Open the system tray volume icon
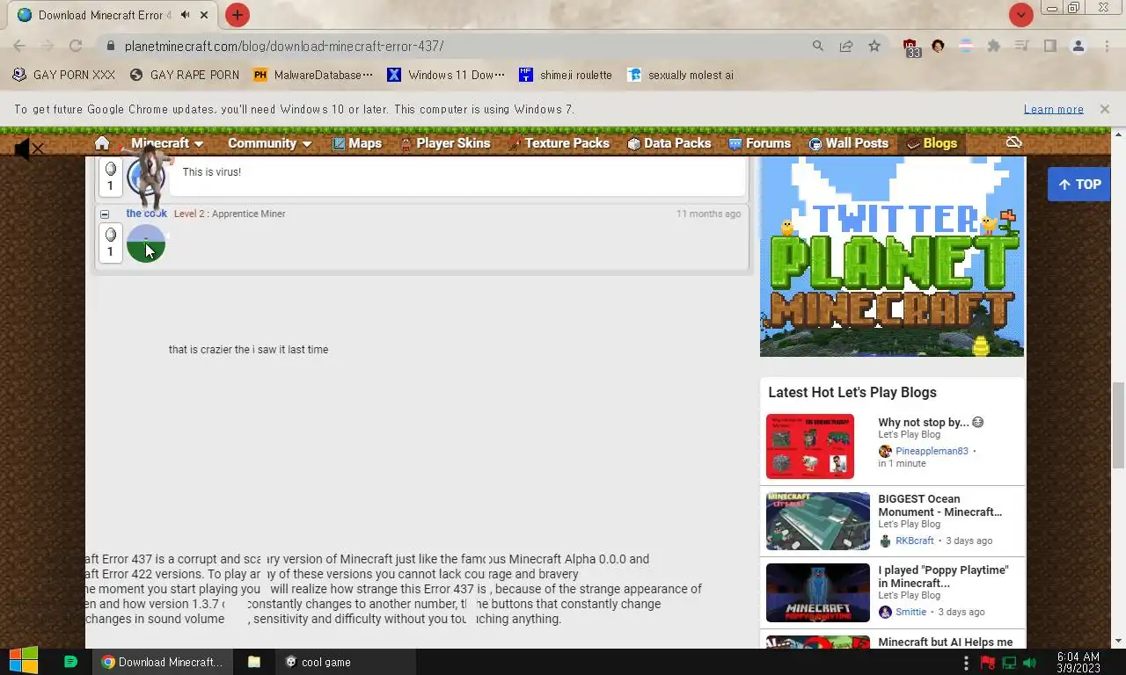This screenshot has height=675, width=1126. coord(1030,663)
